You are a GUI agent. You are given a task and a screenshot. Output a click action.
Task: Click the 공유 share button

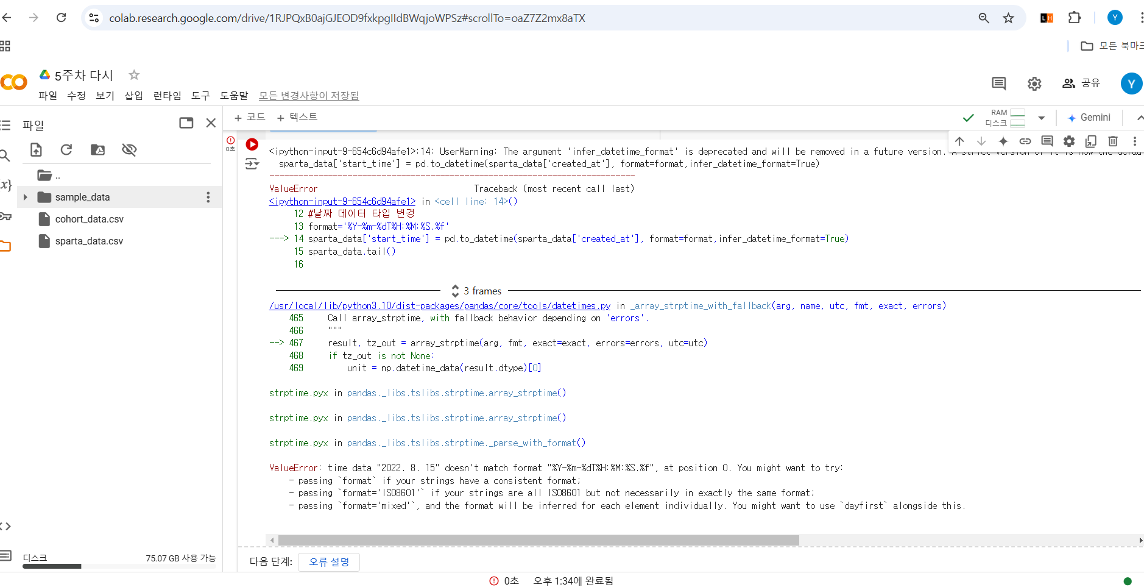[x=1081, y=84]
